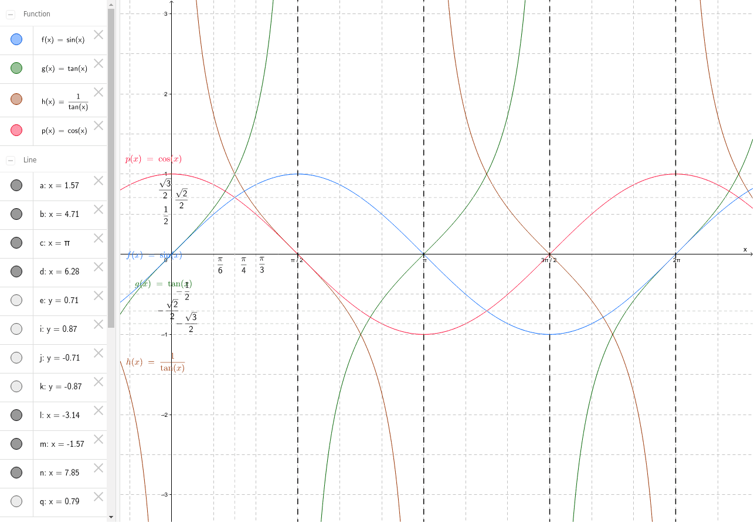The image size is (754, 523).
Task: Click the algebra panel scrollbar thumb
Action: coord(111,168)
